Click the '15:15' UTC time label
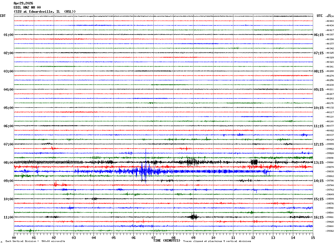The width and height of the screenshot is (335, 245). [x=319, y=199]
